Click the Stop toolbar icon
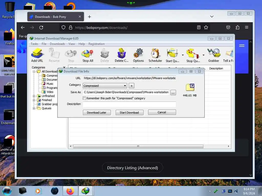This screenshot has width=262, height=196. (71, 55)
